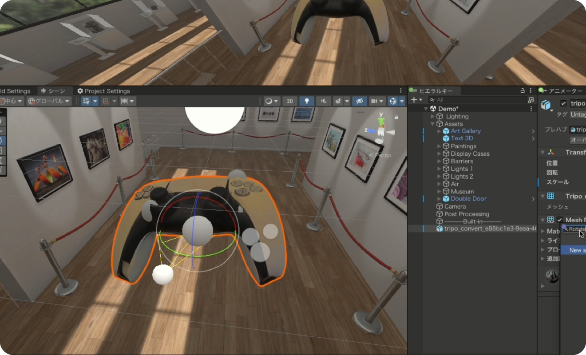
Task: Select the Camera object
Action: point(455,206)
